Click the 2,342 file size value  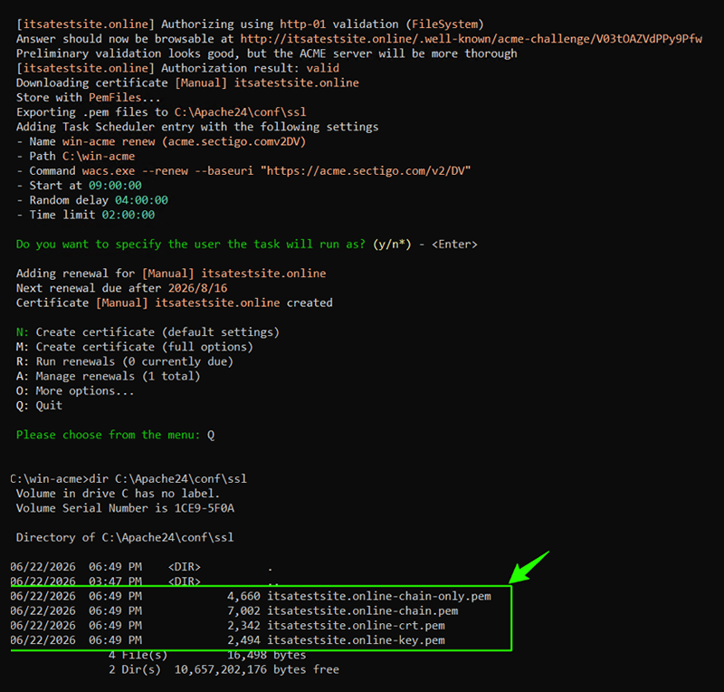point(243,626)
